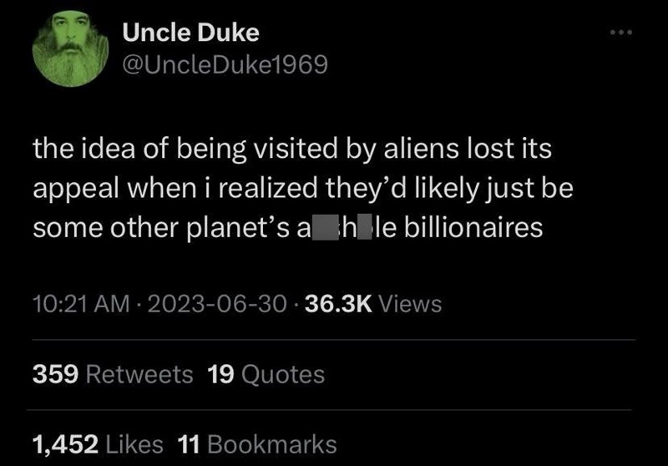Viewport: 668px width, 466px height.
Task: Click Uncle Duke's green profile avatar
Action: pos(67,52)
